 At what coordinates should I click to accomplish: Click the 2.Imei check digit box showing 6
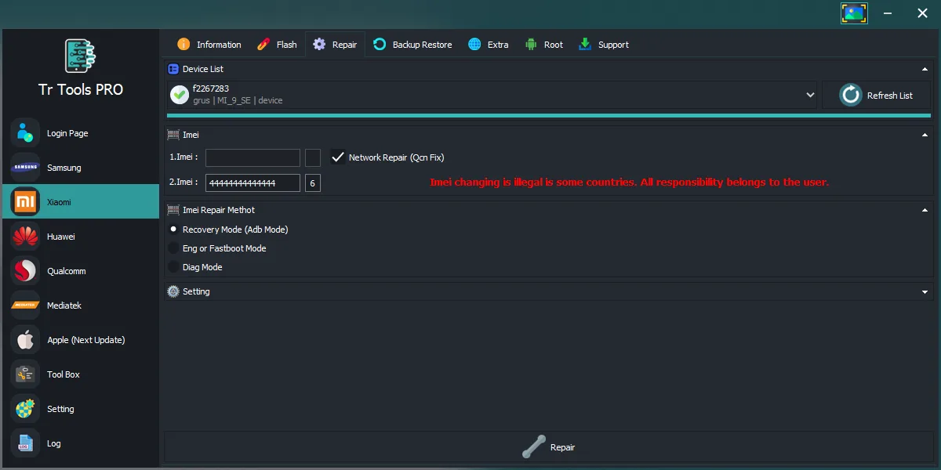coord(313,183)
